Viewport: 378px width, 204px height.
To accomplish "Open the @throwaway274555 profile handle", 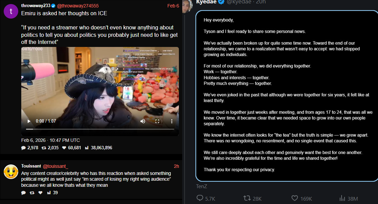I will (78, 6).
